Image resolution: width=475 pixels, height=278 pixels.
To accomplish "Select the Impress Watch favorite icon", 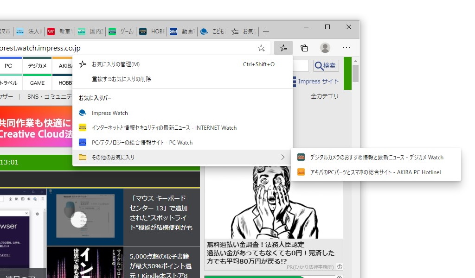I will 83,113.
